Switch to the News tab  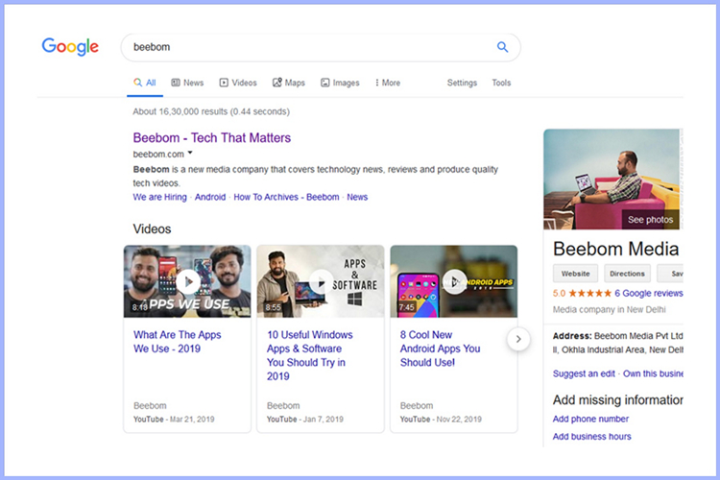click(x=187, y=83)
